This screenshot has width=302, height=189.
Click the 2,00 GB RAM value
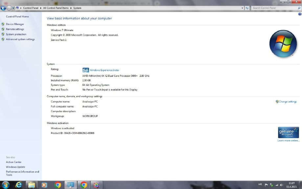tap(86, 81)
